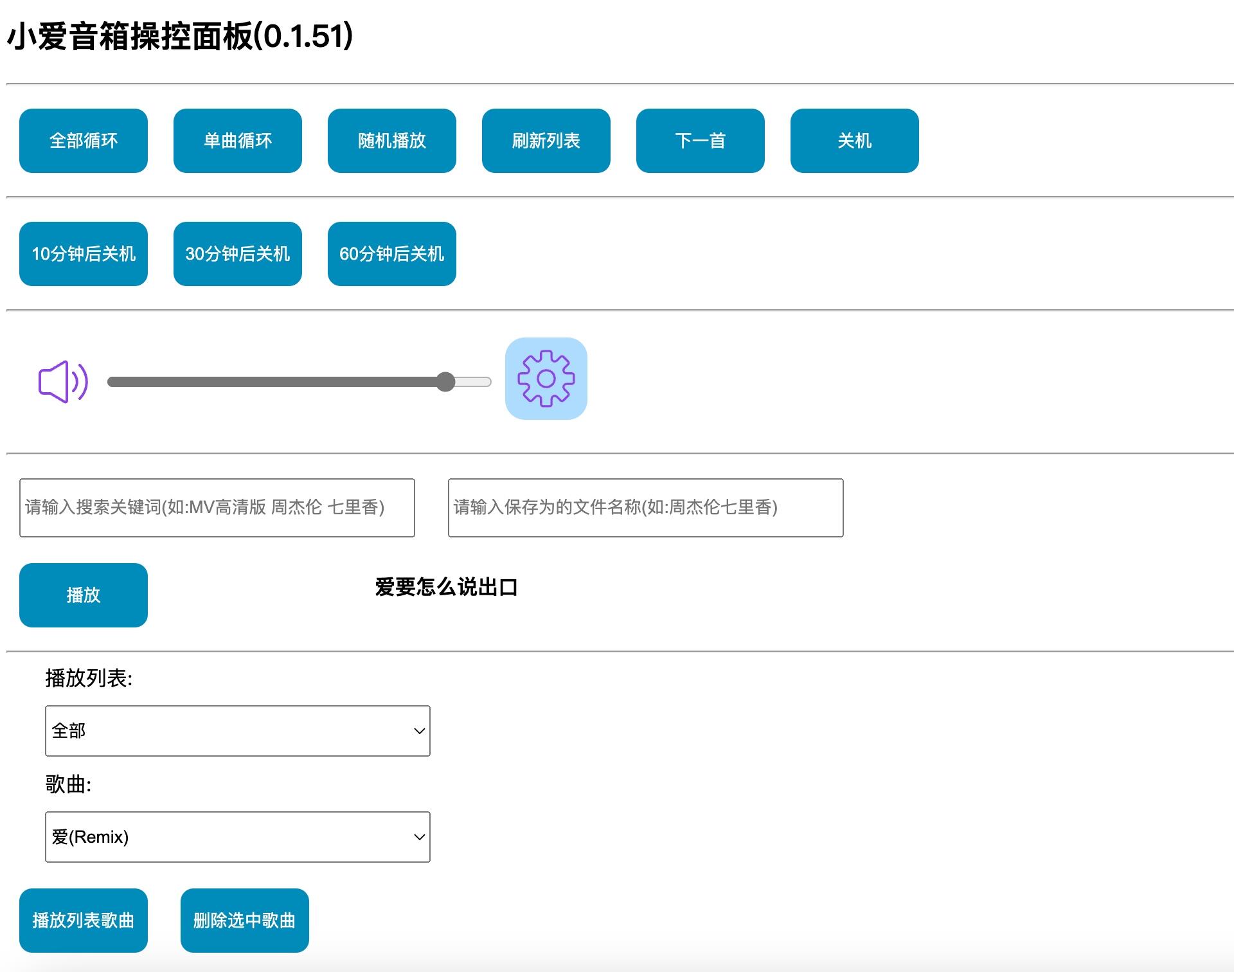Skip to next song with 下一首
Screen dimensions: 1234x972
[701, 141]
